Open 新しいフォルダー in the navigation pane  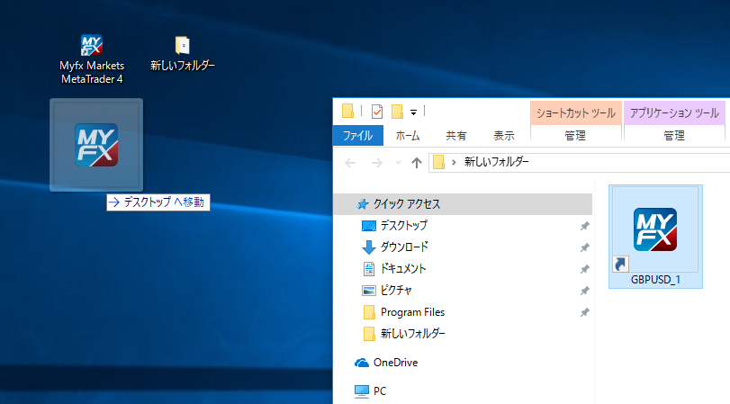coord(413,333)
